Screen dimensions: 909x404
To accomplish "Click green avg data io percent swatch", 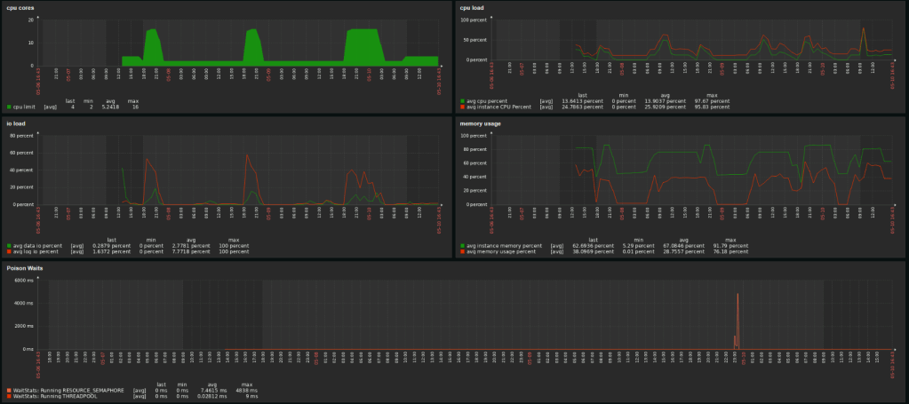I will [9, 245].
